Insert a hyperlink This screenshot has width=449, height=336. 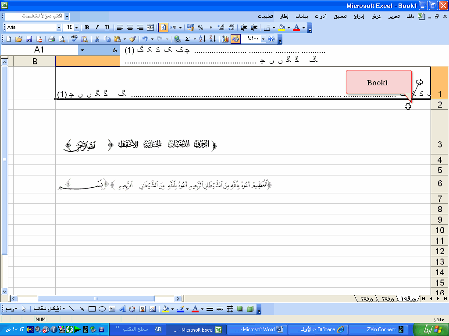[177, 39]
